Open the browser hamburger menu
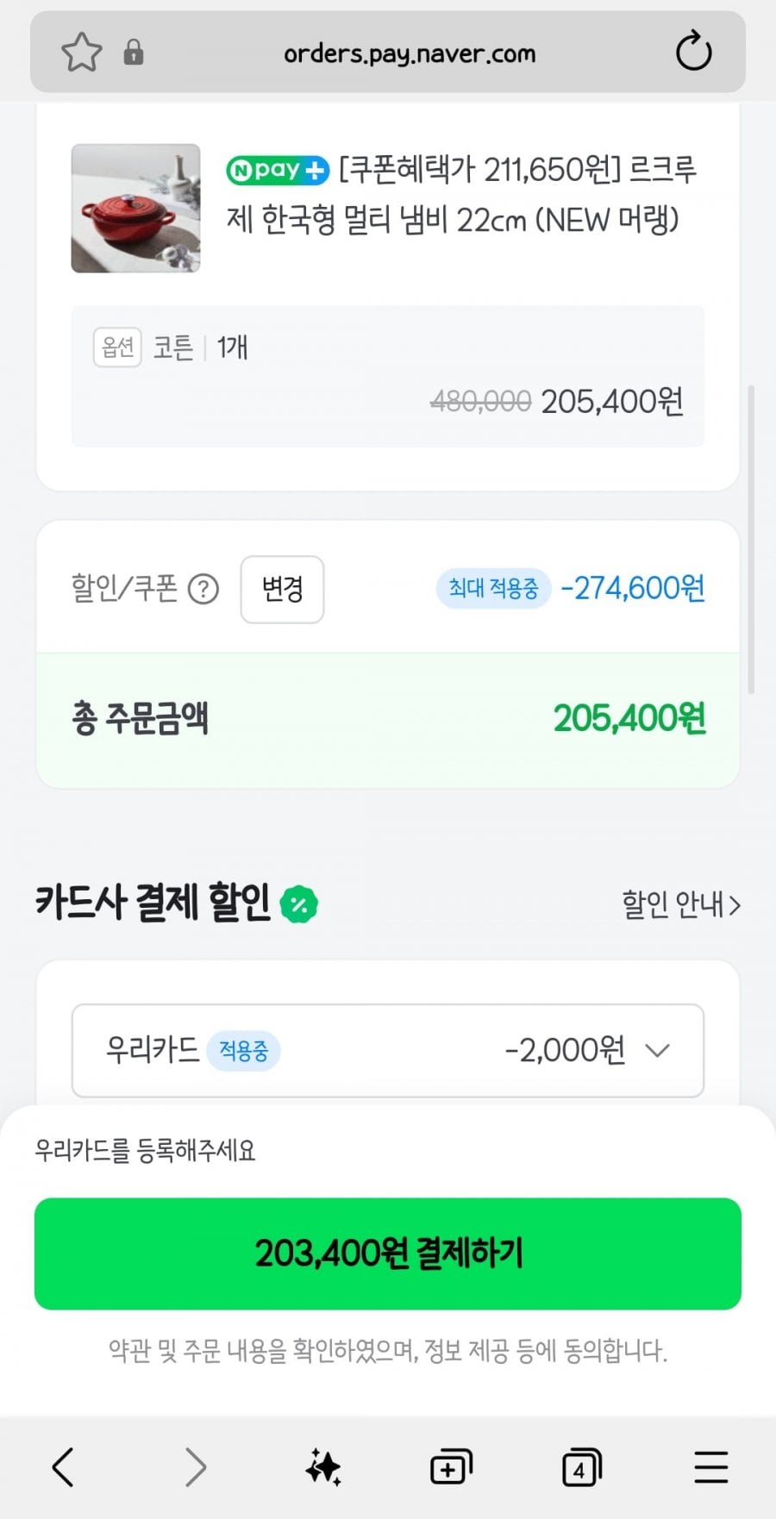 point(711,1466)
